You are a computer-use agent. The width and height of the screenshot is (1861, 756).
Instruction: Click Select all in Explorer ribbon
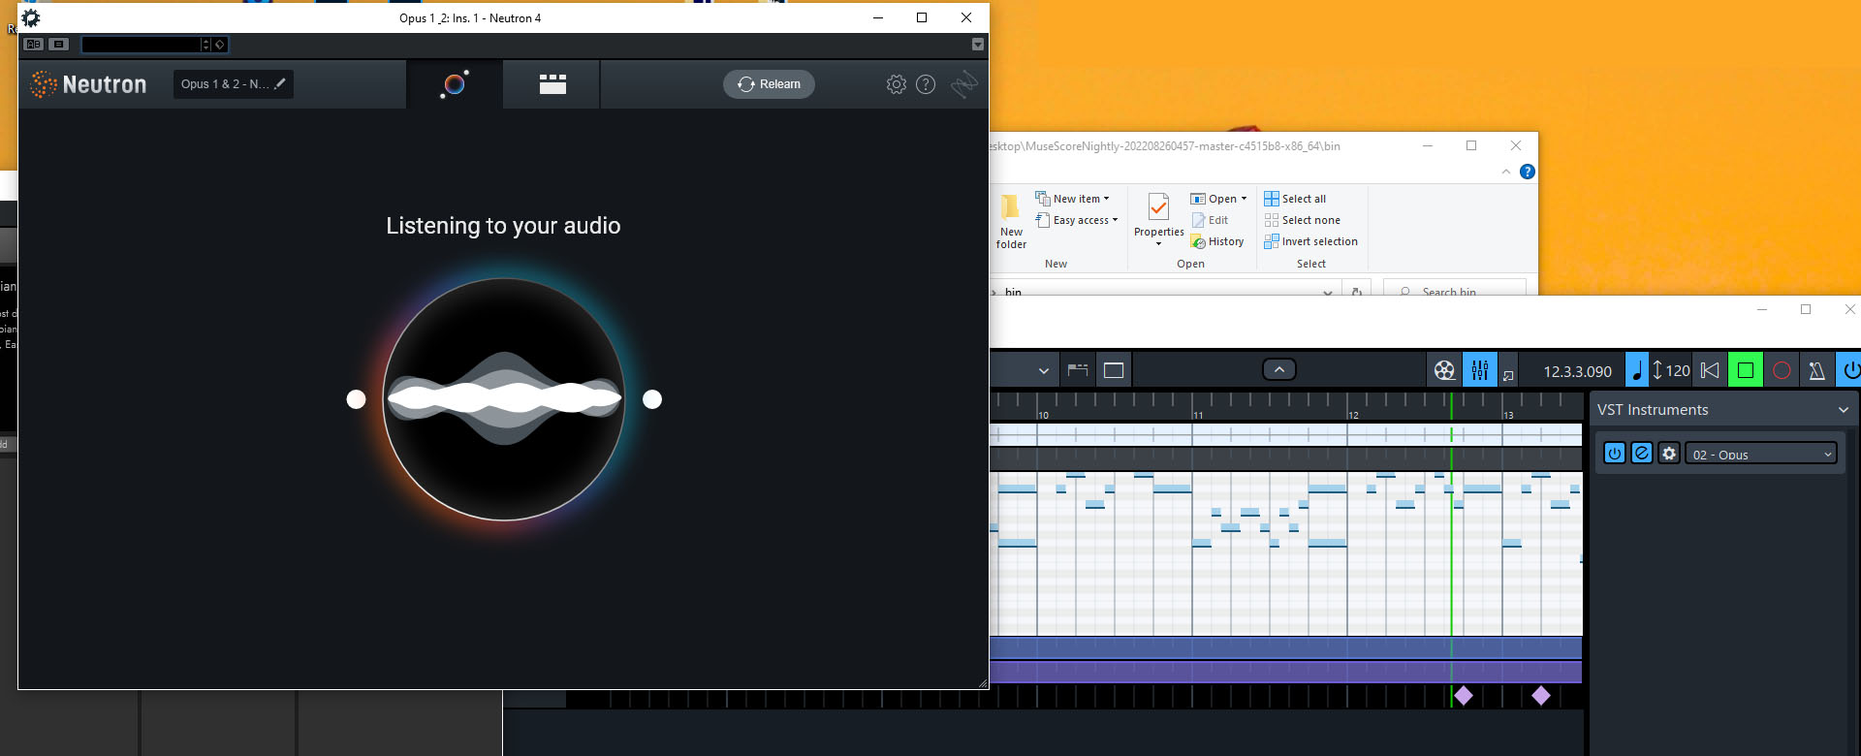tap(1295, 199)
